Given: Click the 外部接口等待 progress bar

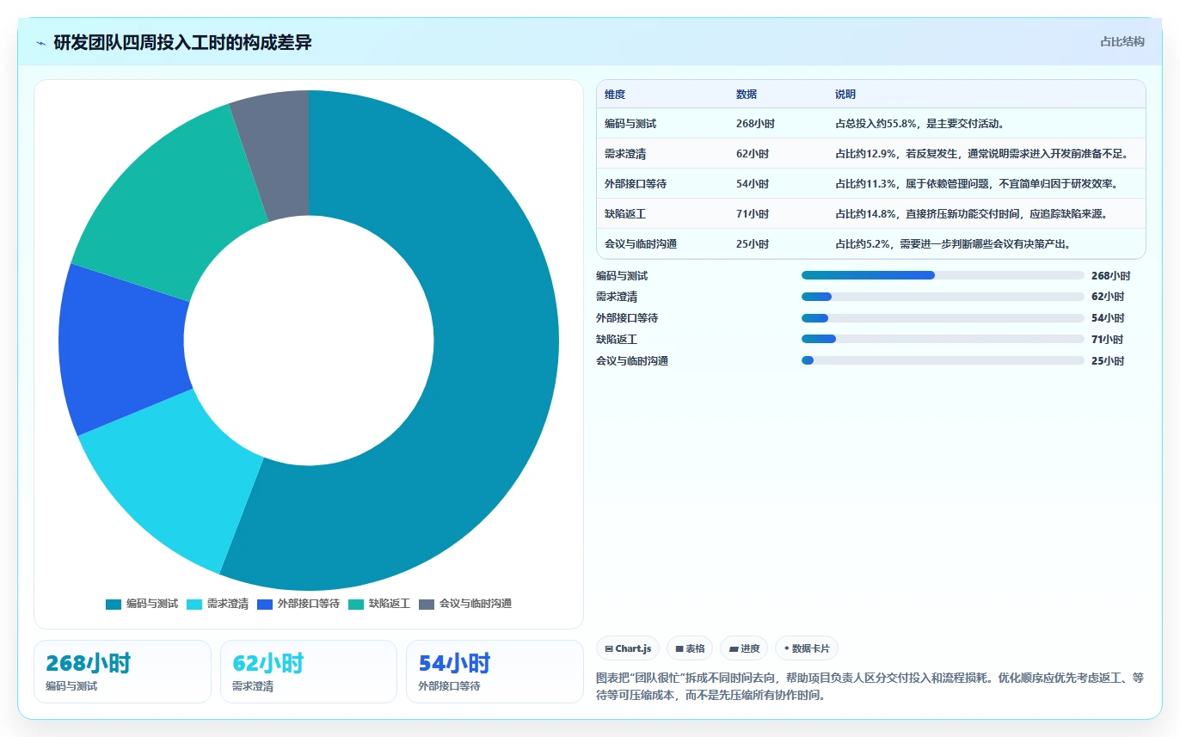Looking at the screenshot, I should [x=943, y=318].
